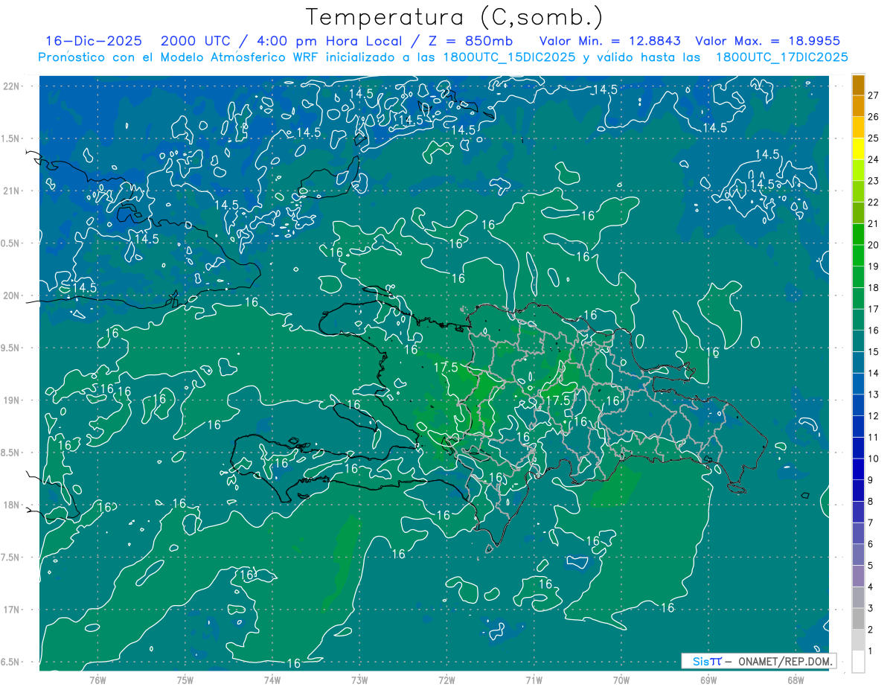
Task: Pick the orange swatch between 26 and 27
Action: pos(858,106)
